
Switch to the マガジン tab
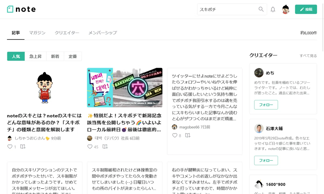(37, 33)
